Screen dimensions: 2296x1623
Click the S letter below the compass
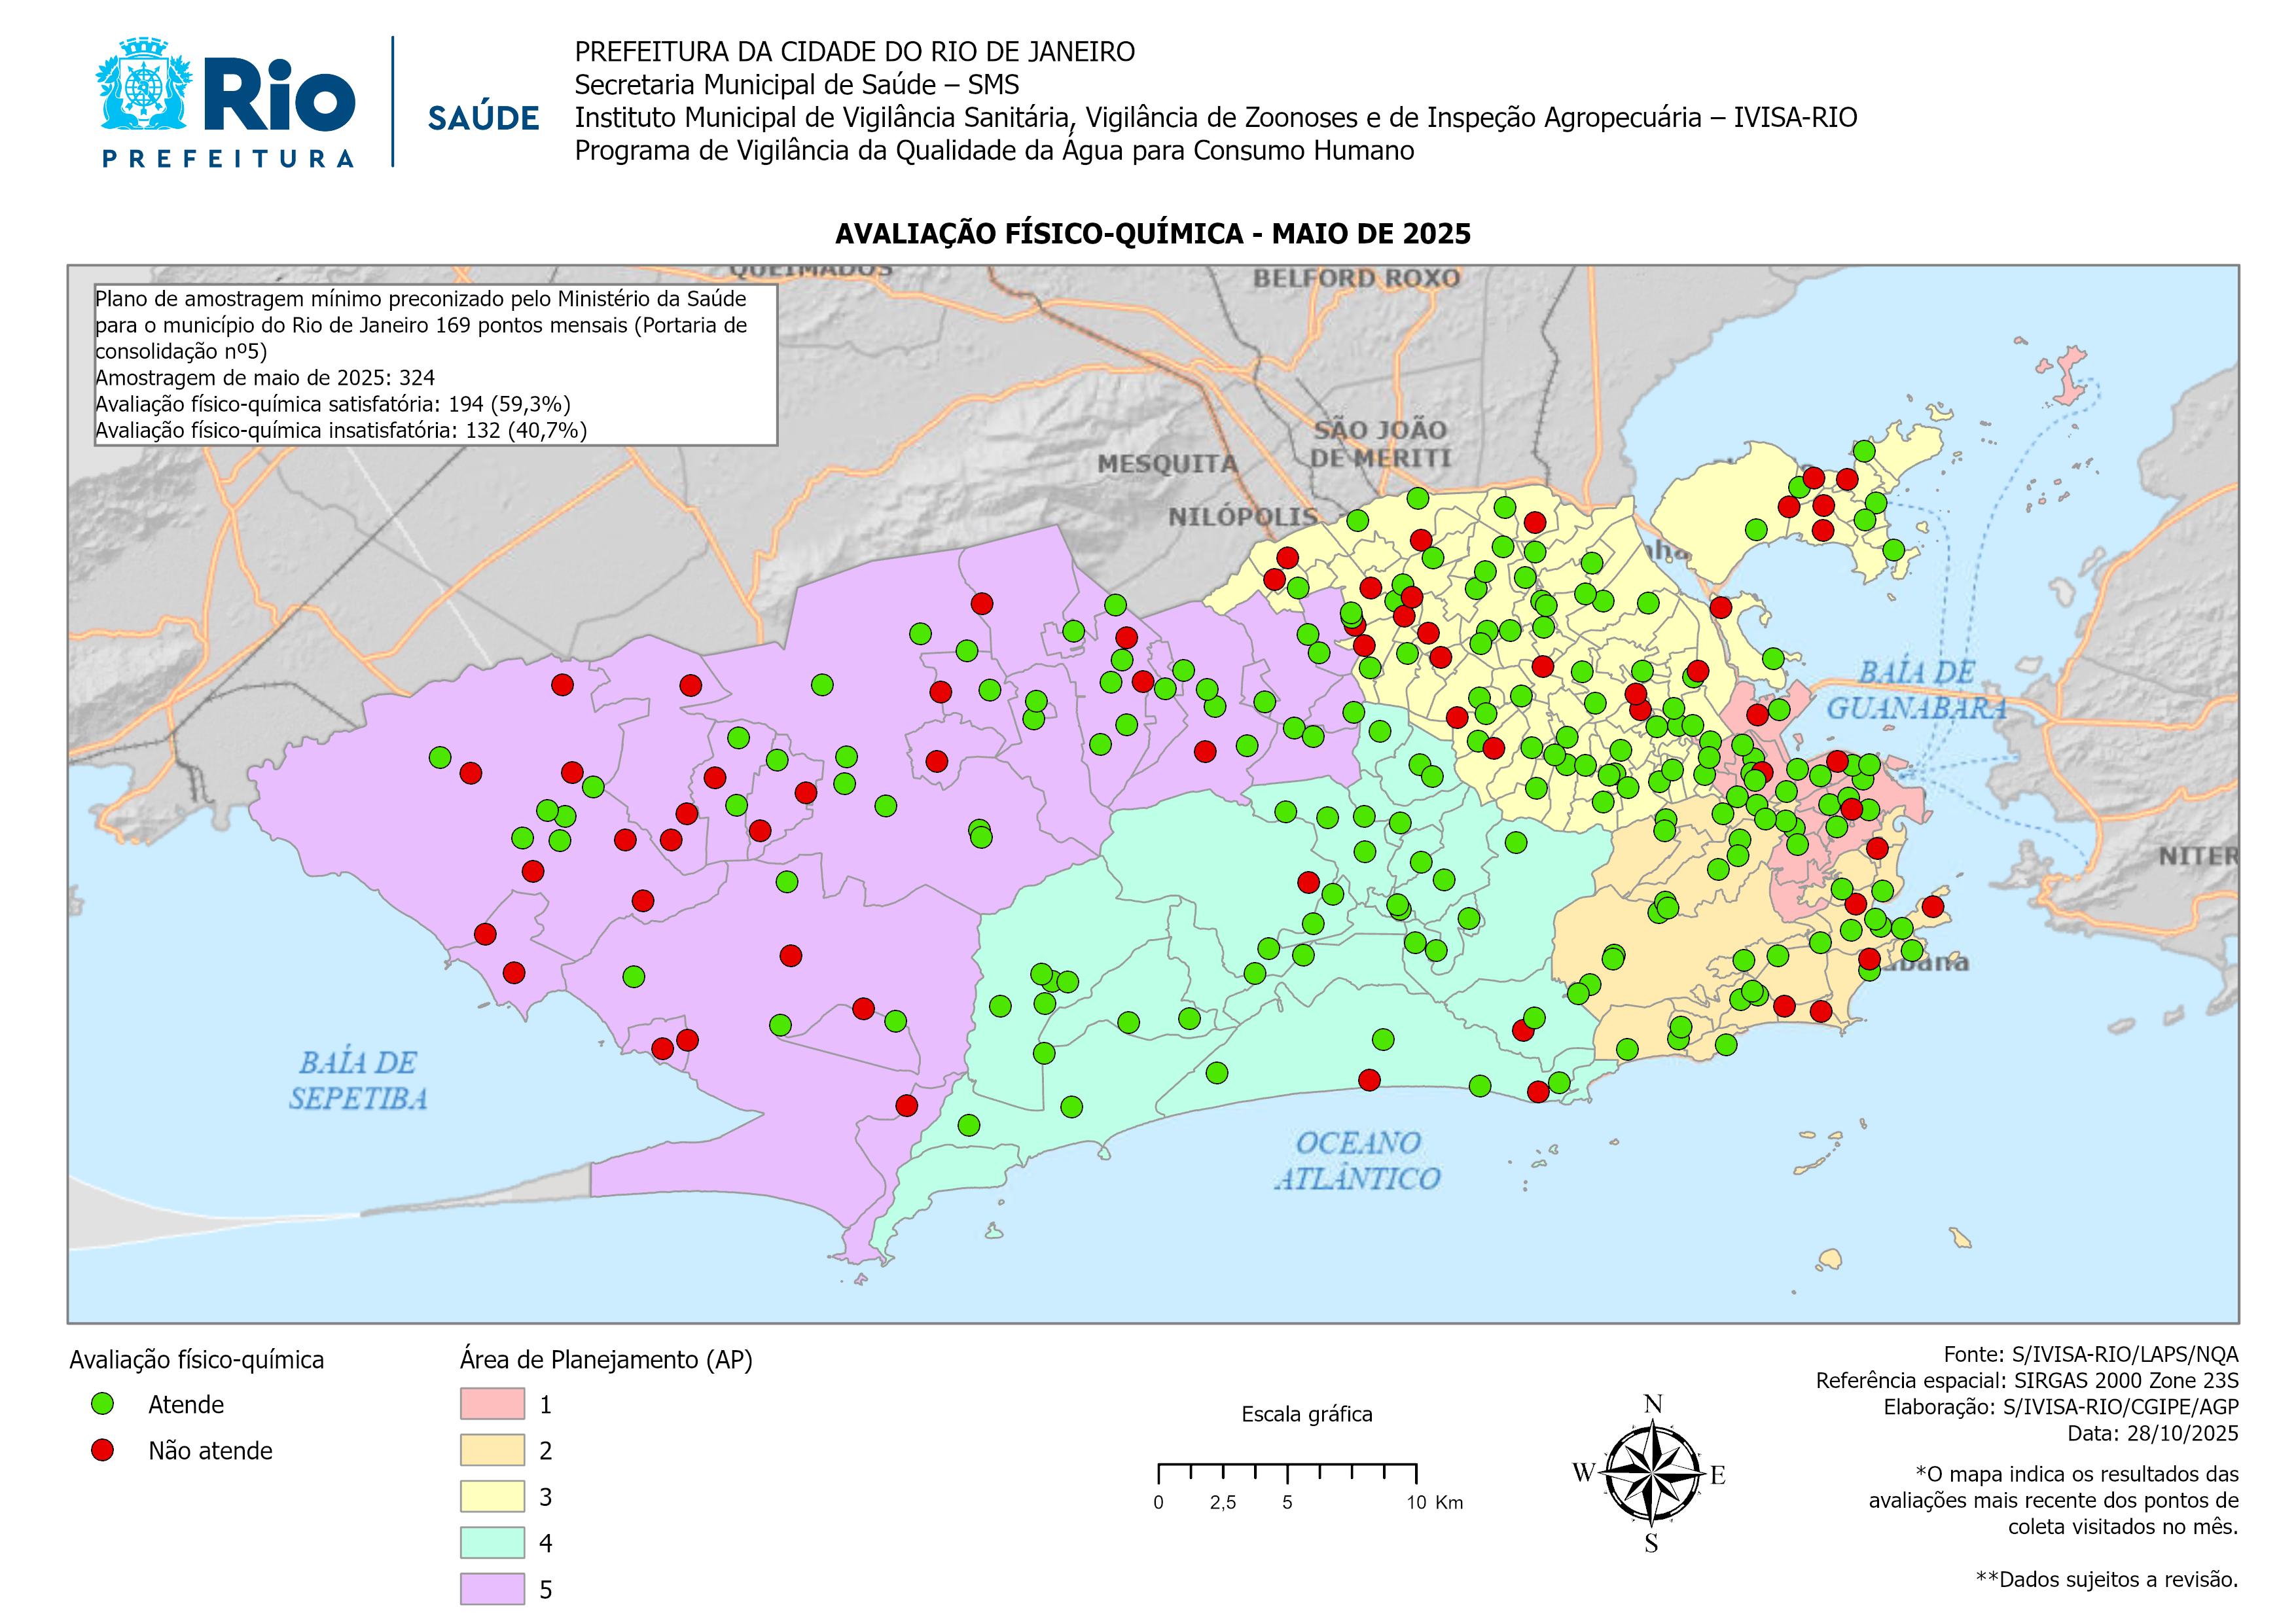click(1651, 1544)
